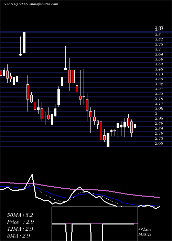This screenshot has height=241, width=172.
Task: Click the 3.06 price axis label
Action: click(159, 109)
